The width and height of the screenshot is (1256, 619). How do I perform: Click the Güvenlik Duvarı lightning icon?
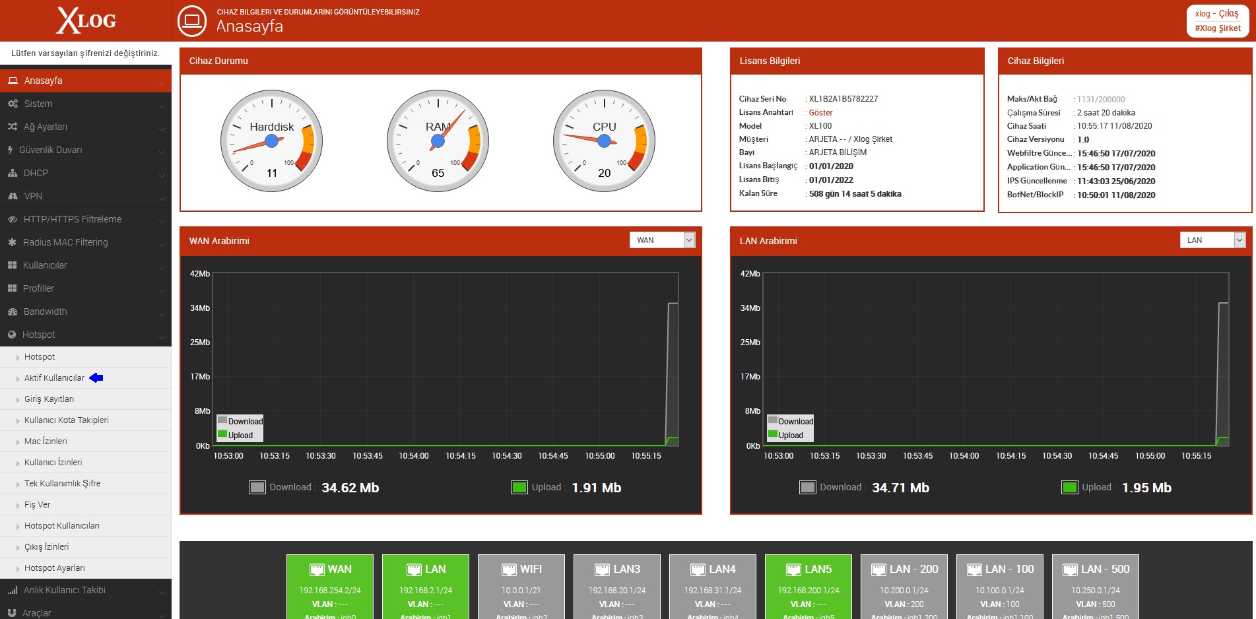tap(11, 150)
